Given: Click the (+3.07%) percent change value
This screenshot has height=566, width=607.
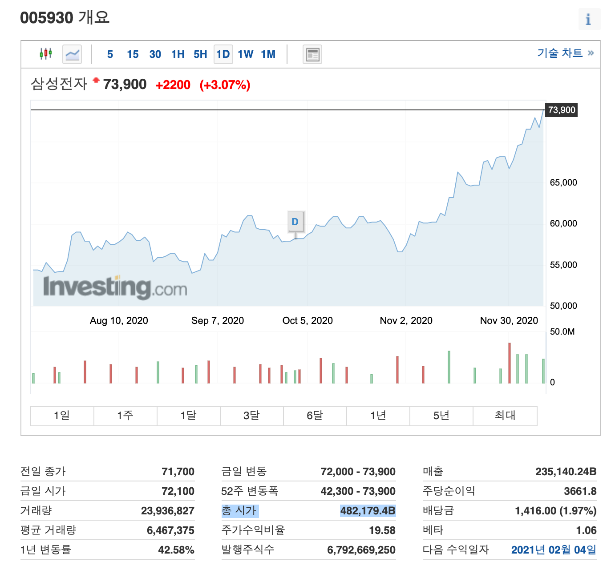Looking at the screenshot, I should pyautogui.click(x=225, y=85).
